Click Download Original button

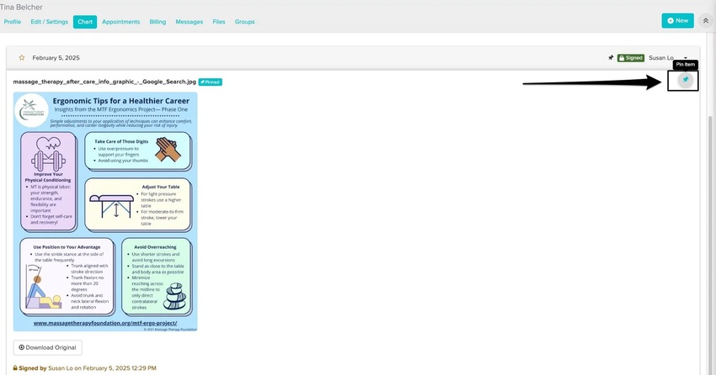pyautogui.click(x=47, y=347)
